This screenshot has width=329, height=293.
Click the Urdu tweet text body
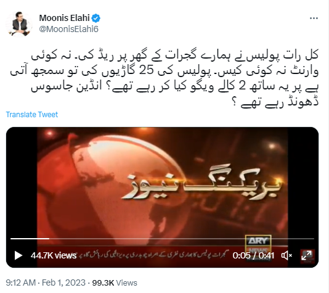(164, 78)
